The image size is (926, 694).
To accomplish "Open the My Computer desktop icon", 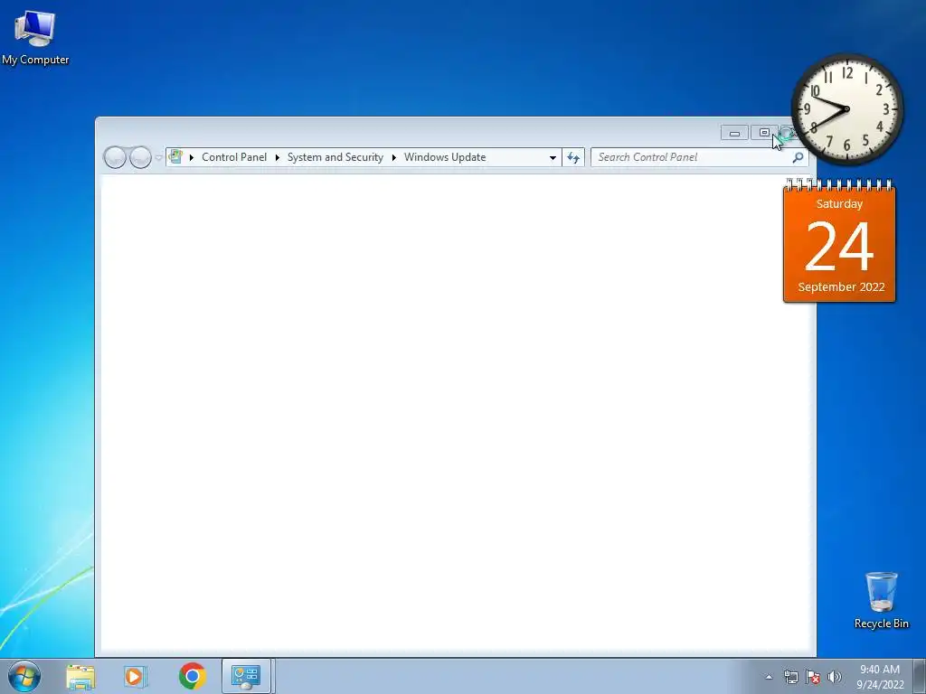I will pyautogui.click(x=35, y=38).
